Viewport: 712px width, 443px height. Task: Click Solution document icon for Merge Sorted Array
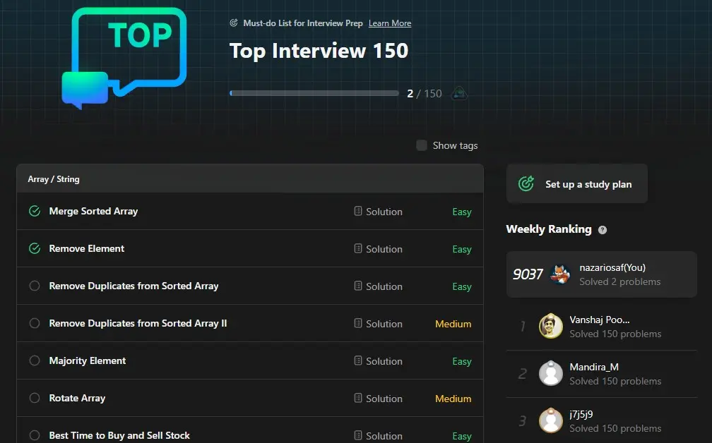click(358, 212)
